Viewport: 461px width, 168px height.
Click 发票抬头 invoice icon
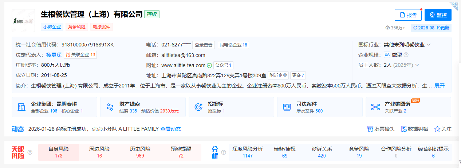[x=370, y=129]
